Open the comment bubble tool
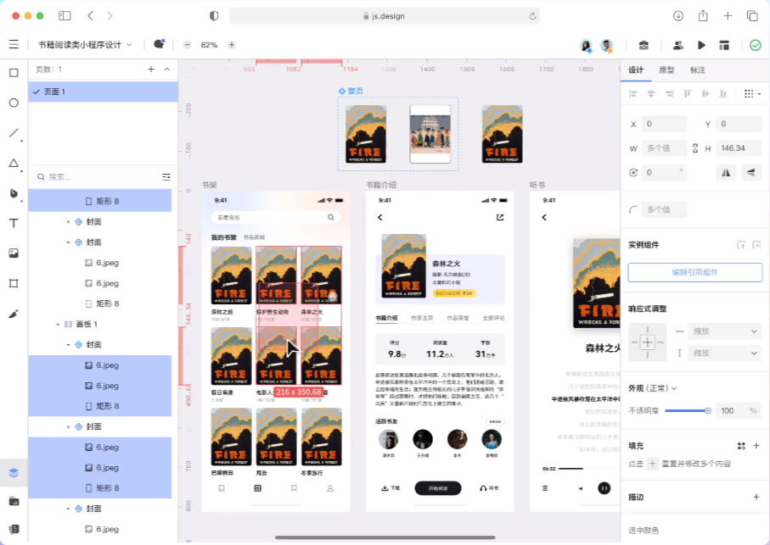 (159, 44)
